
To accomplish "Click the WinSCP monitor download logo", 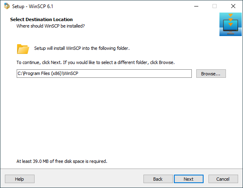I will click(x=230, y=24).
